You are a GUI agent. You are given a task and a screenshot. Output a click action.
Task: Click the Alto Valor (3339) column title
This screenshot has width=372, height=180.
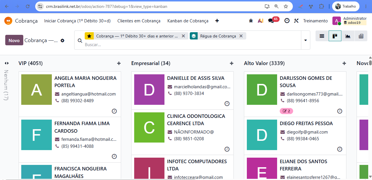click(x=264, y=63)
